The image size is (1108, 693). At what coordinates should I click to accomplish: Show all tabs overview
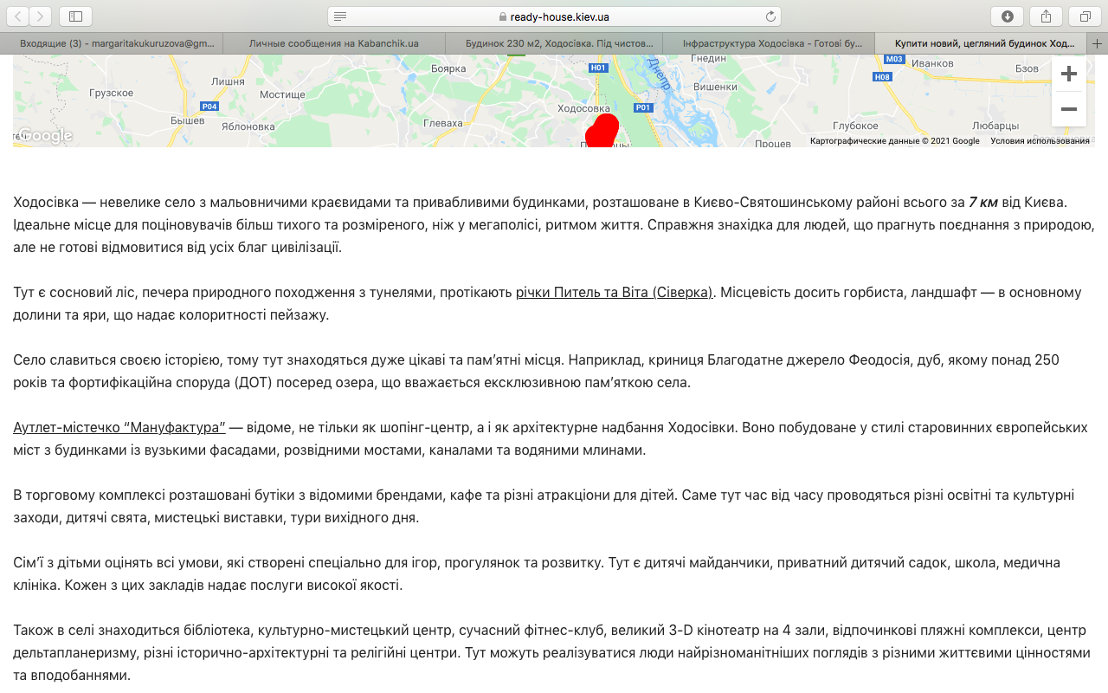[1085, 16]
